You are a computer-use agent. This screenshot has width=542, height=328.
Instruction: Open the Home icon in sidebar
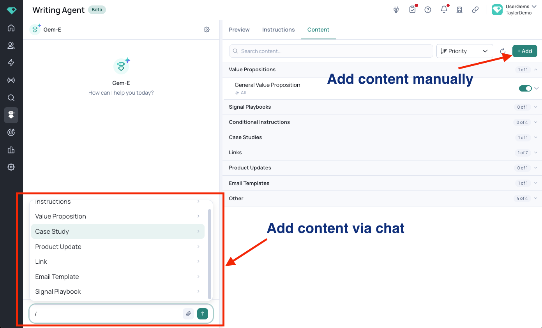point(11,28)
